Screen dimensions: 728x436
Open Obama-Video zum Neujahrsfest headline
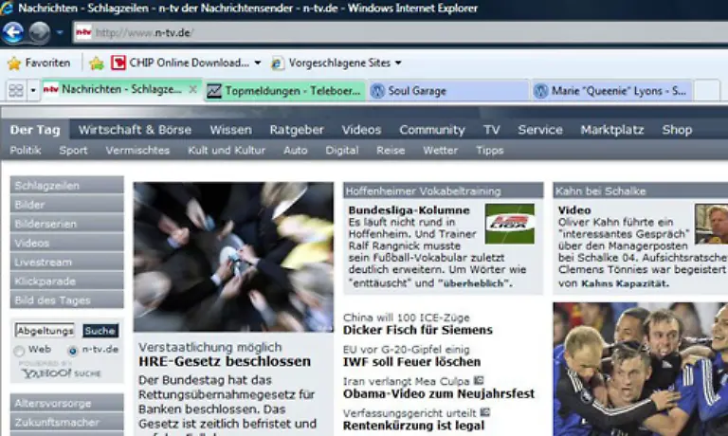[x=439, y=393]
